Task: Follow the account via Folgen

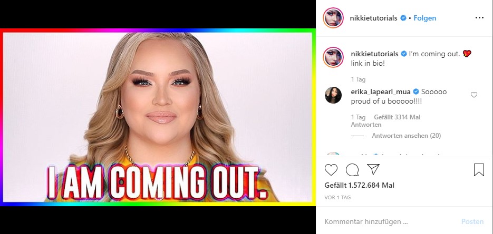Action: click(x=425, y=18)
